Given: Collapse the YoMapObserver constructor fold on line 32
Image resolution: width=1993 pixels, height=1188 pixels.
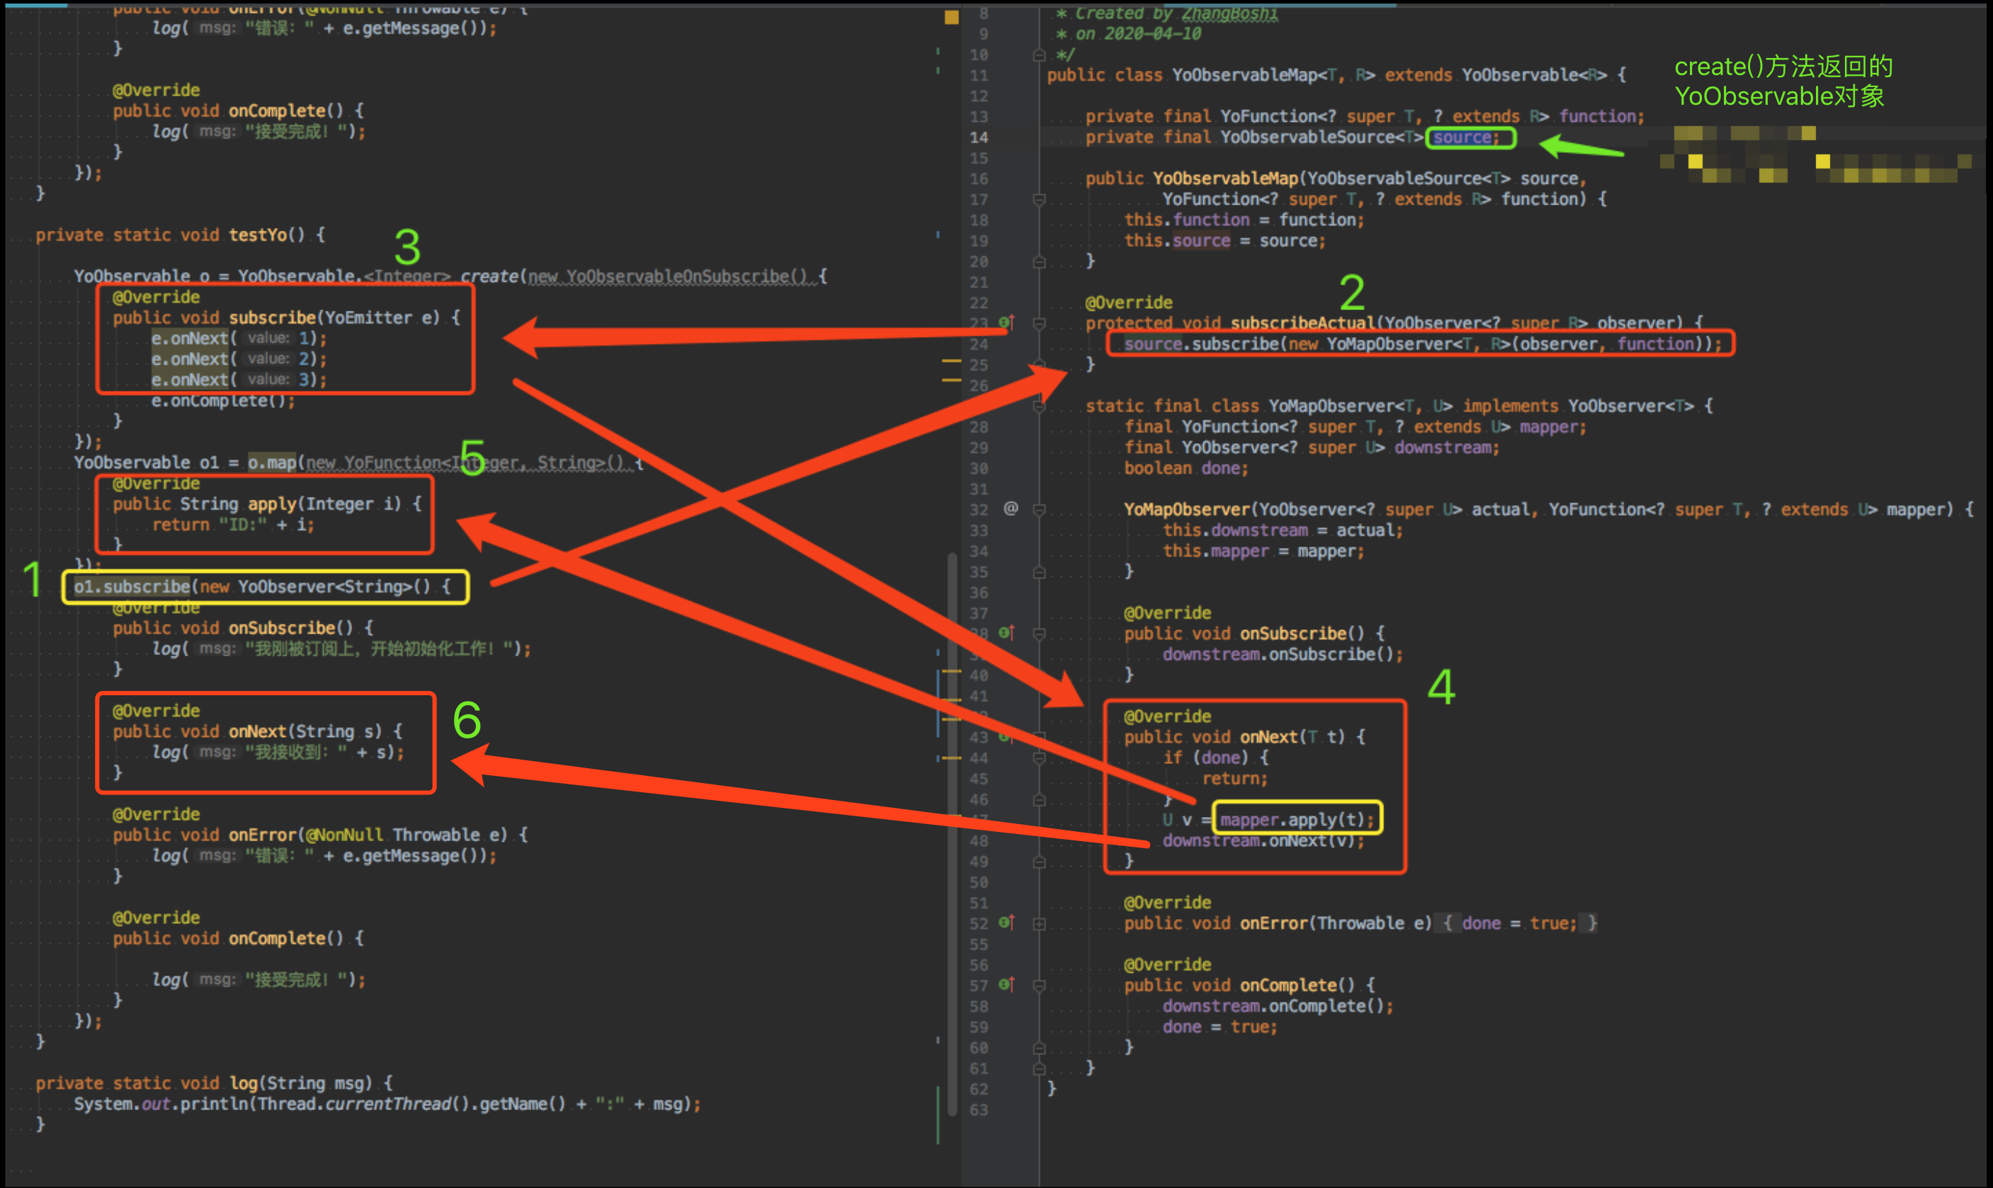Looking at the screenshot, I should point(1039,510).
